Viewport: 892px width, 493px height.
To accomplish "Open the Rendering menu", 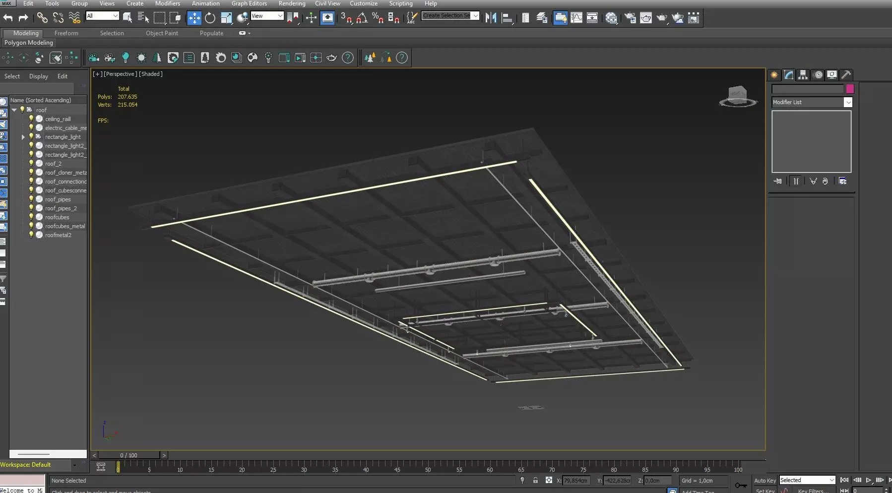I will 292,3.
